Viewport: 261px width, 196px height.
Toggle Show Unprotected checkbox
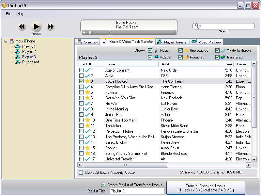pyautogui.click(x=180, y=51)
